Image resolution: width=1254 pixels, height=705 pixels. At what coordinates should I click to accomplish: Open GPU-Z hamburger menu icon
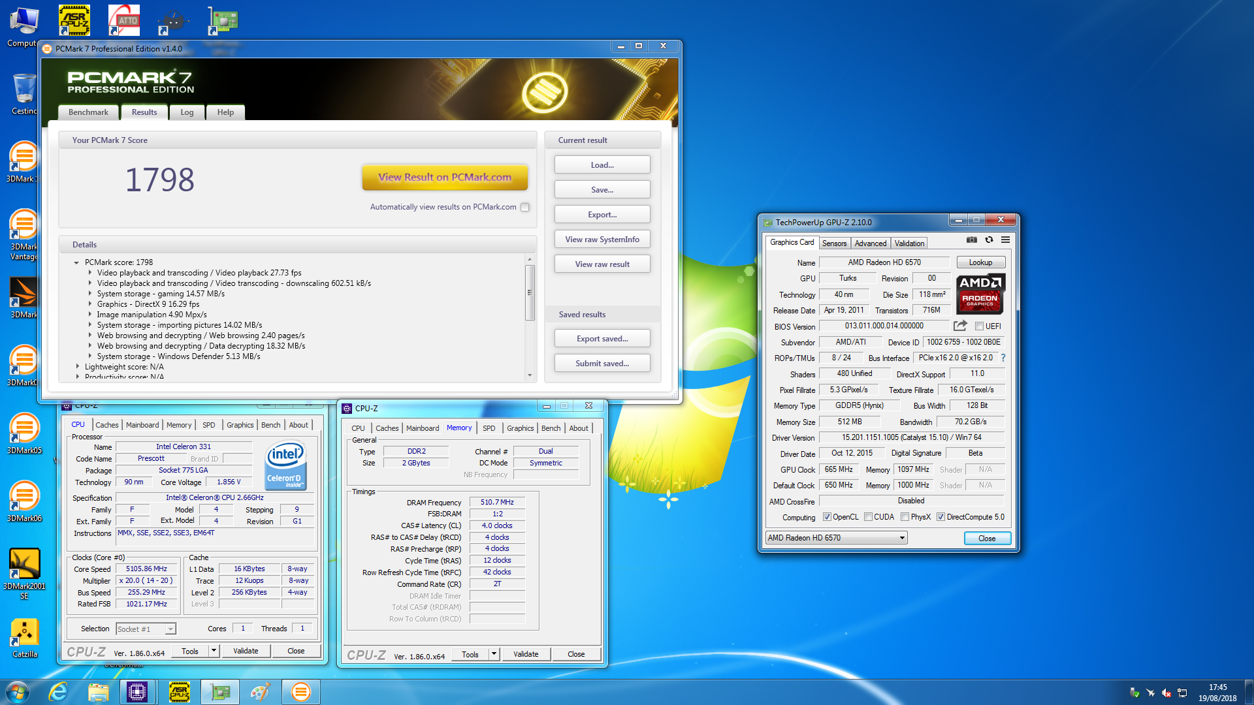(x=1005, y=240)
